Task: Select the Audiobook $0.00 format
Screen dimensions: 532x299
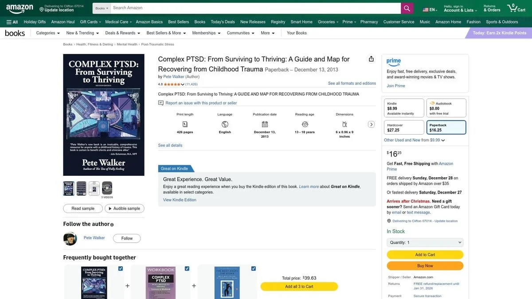Action: [x=446, y=108]
